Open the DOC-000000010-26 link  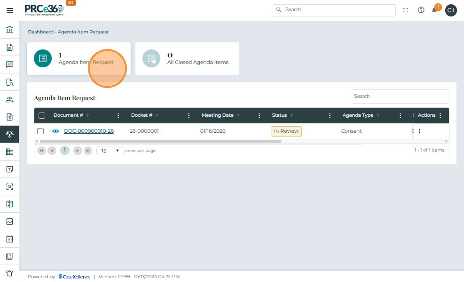point(89,131)
